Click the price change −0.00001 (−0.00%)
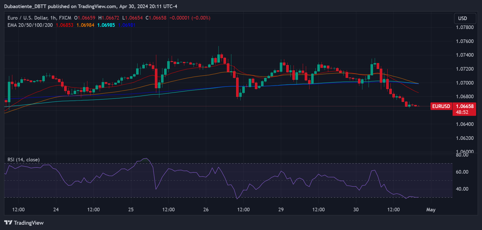482x230 pixels. pos(190,18)
